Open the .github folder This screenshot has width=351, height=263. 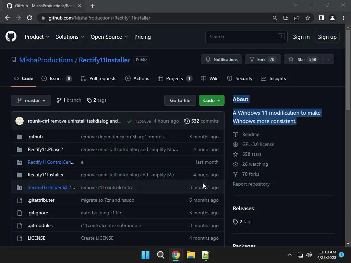(x=35, y=137)
